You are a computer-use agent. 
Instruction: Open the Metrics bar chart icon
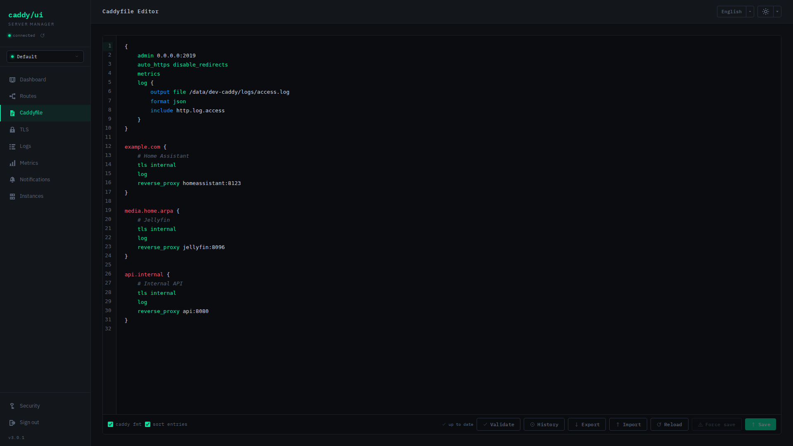[x=12, y=163]
